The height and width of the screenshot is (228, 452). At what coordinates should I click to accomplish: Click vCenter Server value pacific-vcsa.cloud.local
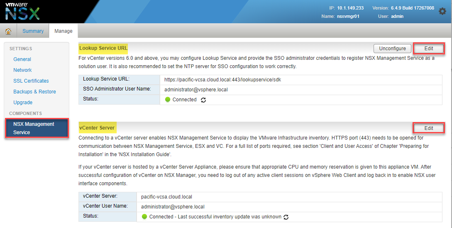[x=166, y=197]
